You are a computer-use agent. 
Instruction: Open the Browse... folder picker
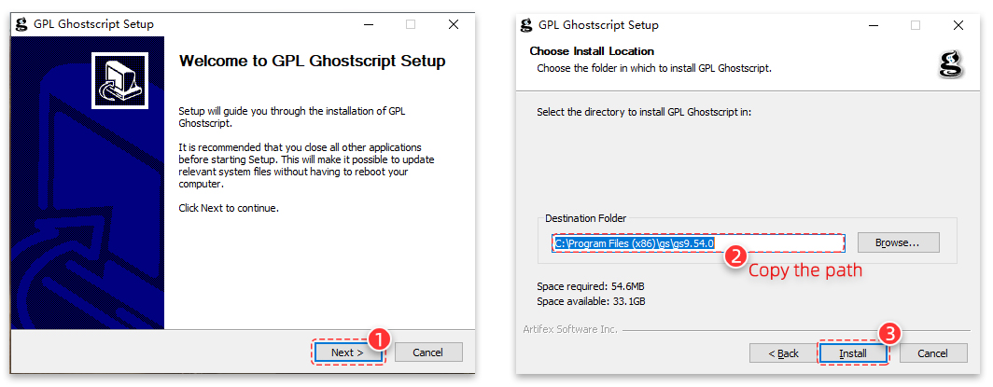pyautogui.click(x=898, y=242)
